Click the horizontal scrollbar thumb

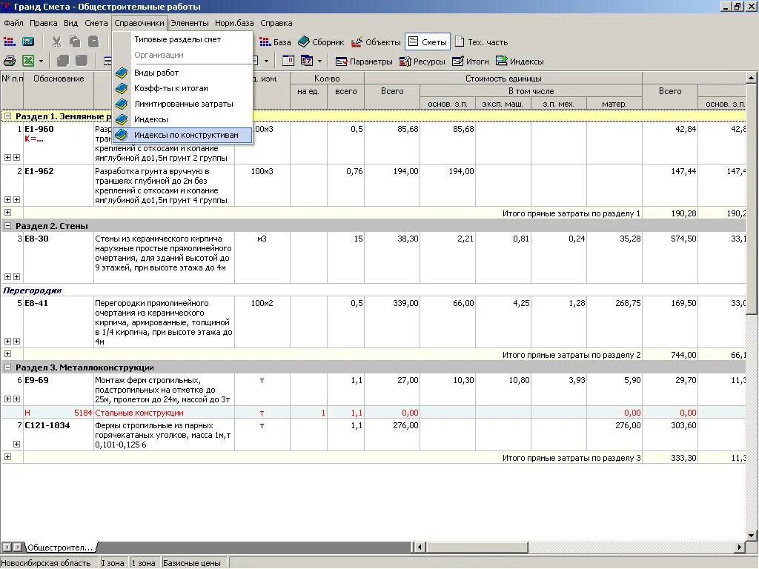(x=477, y=548)
